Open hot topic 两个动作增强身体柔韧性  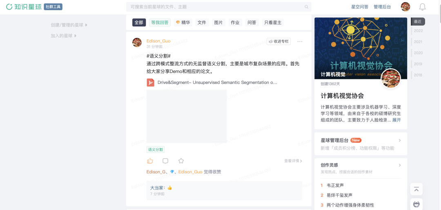[350, 205]
